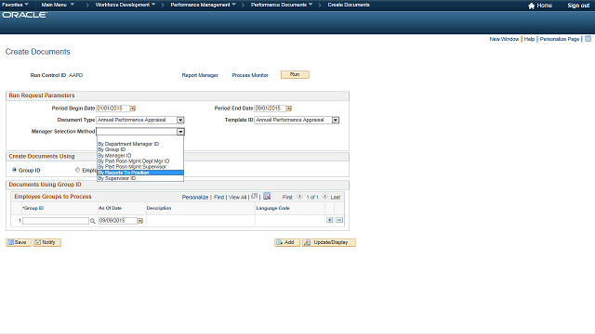Show previous row arrow icon
The image size is (595, 334).
[x=299, y=196]
